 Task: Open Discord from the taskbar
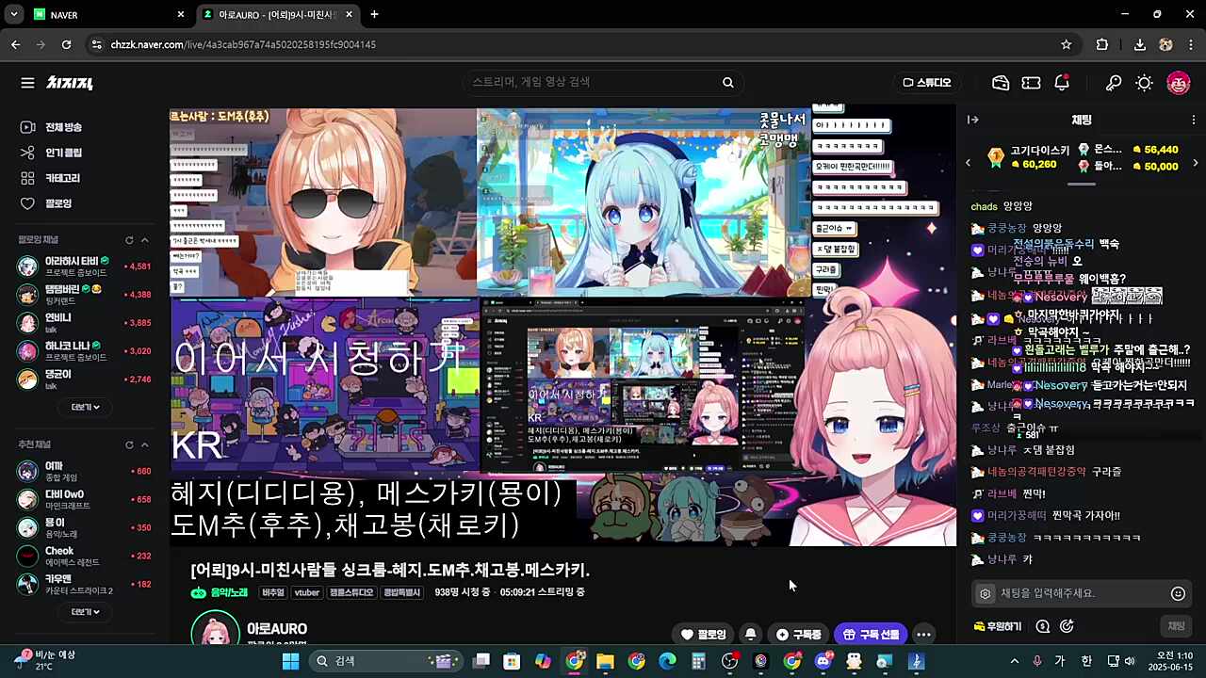823,661
